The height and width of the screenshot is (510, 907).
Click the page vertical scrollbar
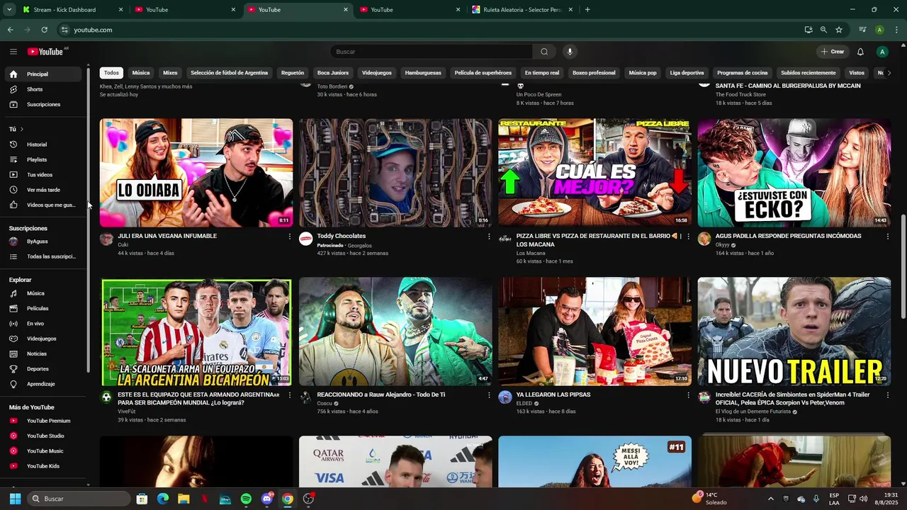(x=903, y=266)
